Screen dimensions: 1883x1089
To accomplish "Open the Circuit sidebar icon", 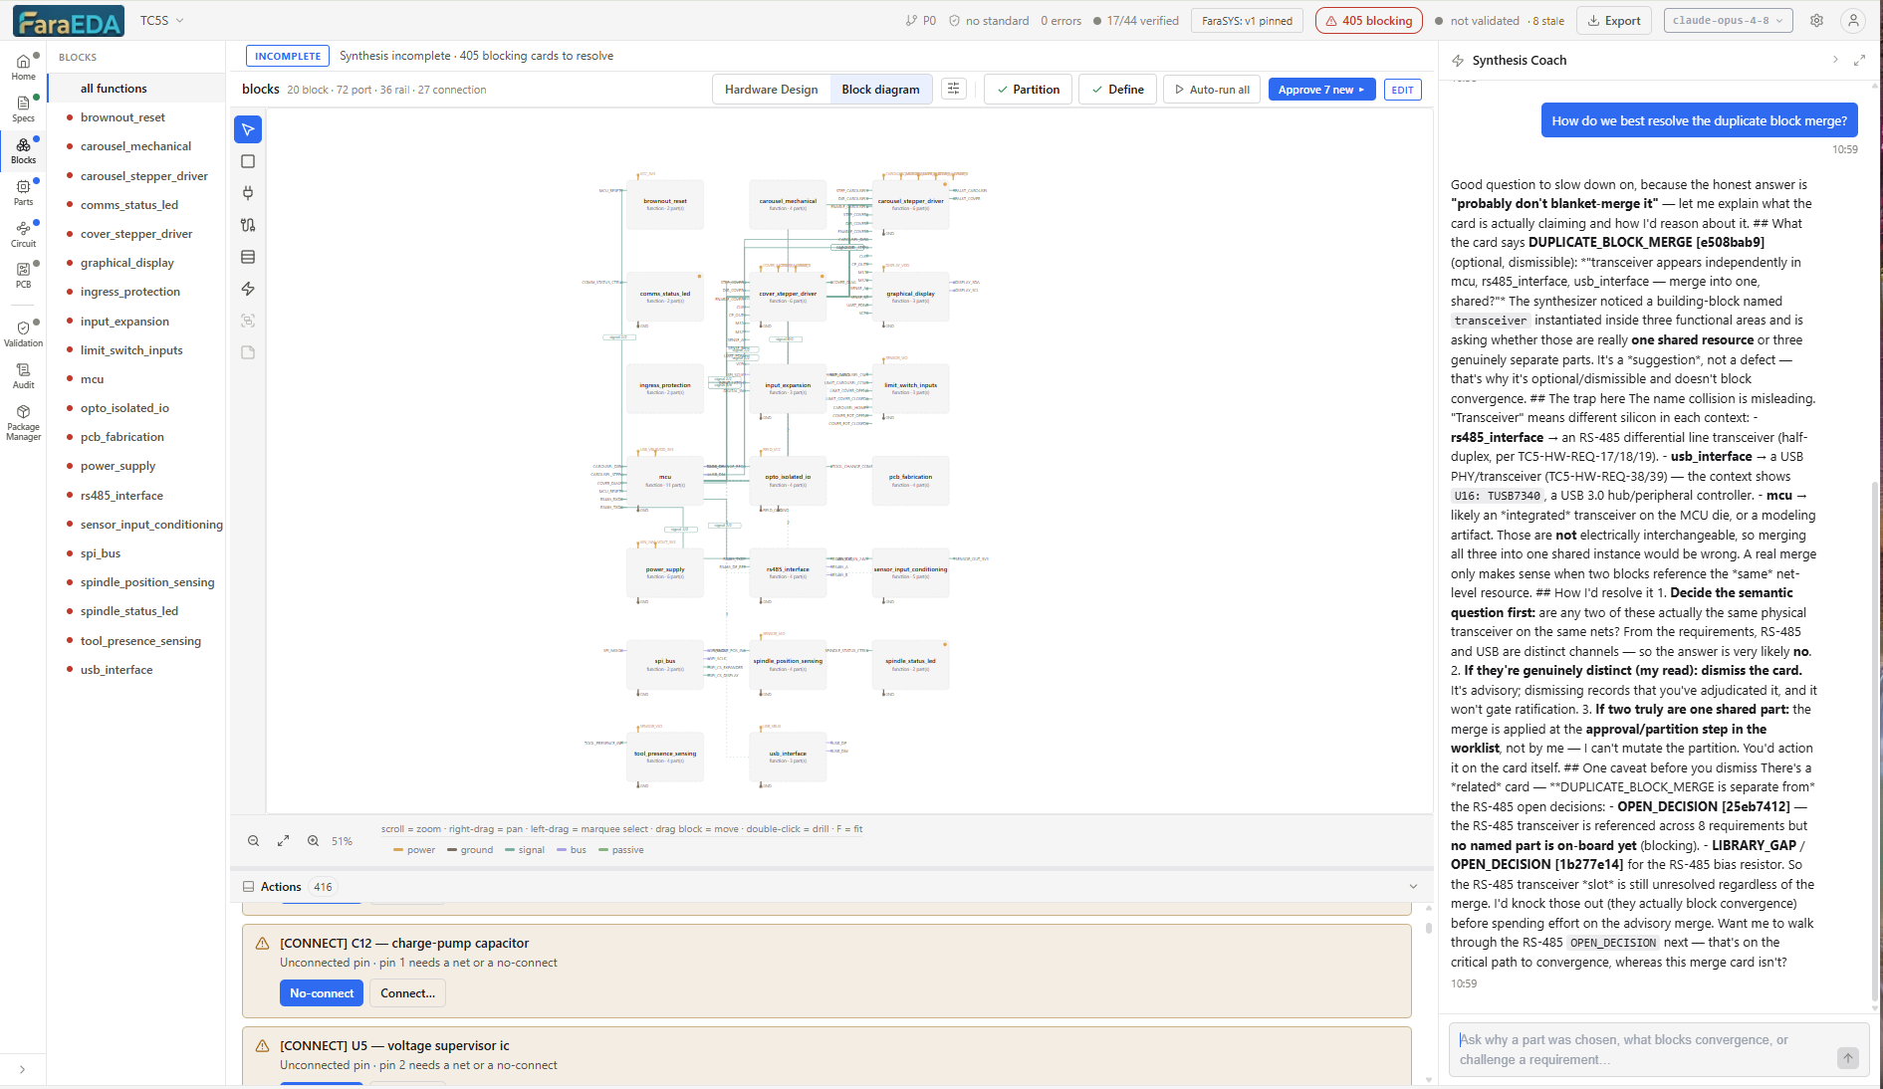I will (23, 234).
